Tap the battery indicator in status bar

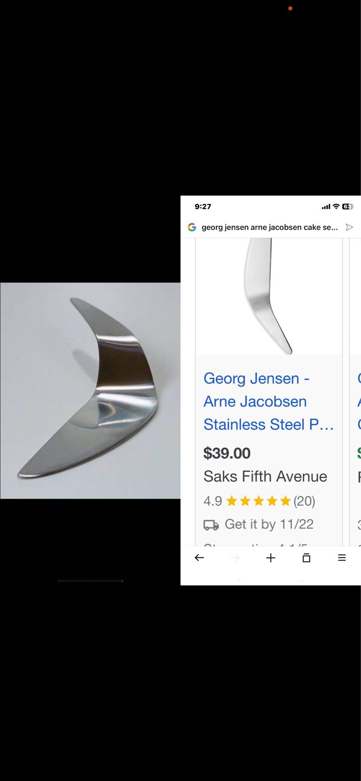coord(348,207)
